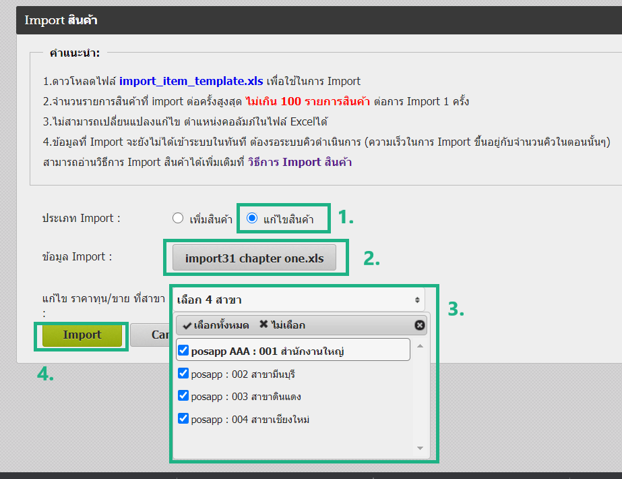The image size is (622, 479).
Task: Uncheck the 002 สาขามีนบุรี checkbox
Action: click(183, 373)
